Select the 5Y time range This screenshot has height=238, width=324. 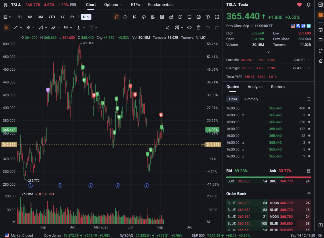(72, 17)
